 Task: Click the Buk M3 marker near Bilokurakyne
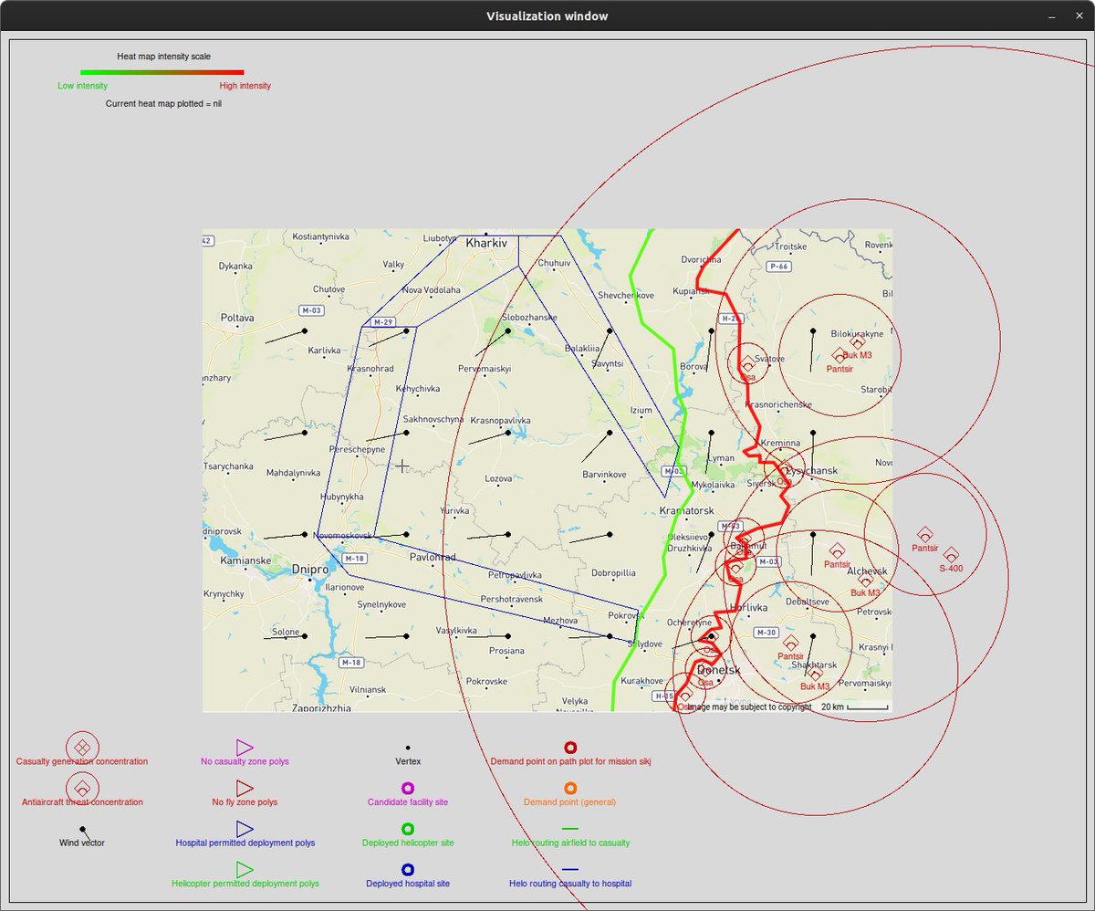(x=857, y=343)
